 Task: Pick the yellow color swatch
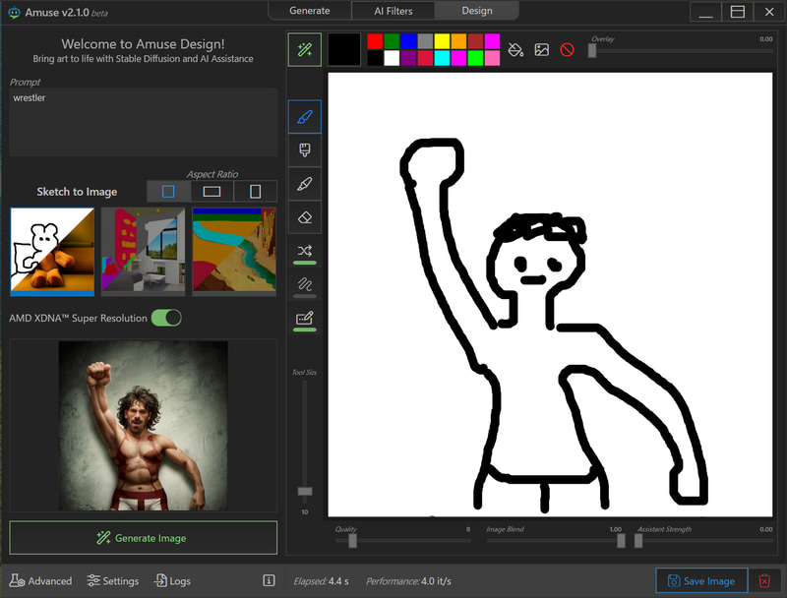tap(442, 41)
